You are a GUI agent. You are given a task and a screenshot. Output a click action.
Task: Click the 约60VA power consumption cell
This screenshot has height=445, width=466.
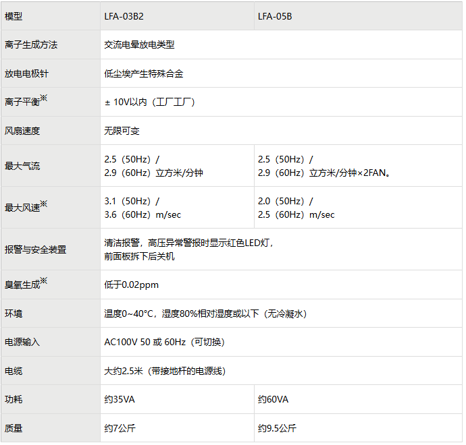[x=274, y=399]
